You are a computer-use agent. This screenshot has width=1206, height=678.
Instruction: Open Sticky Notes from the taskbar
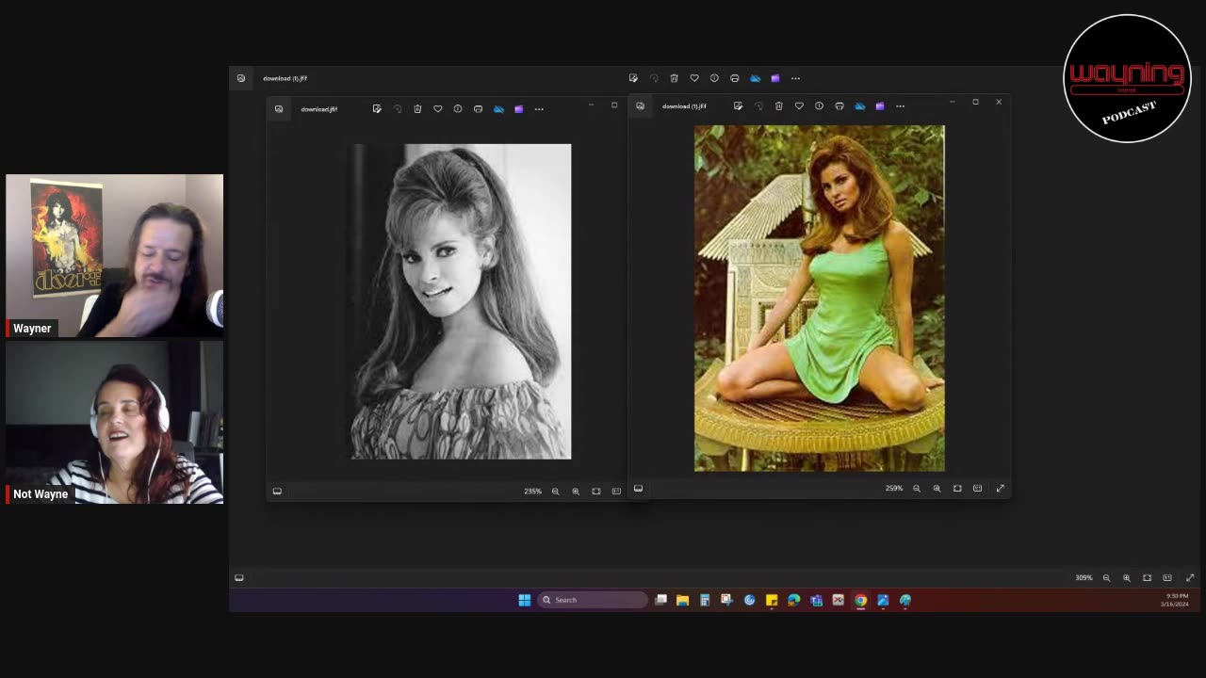tap(772, 600)
